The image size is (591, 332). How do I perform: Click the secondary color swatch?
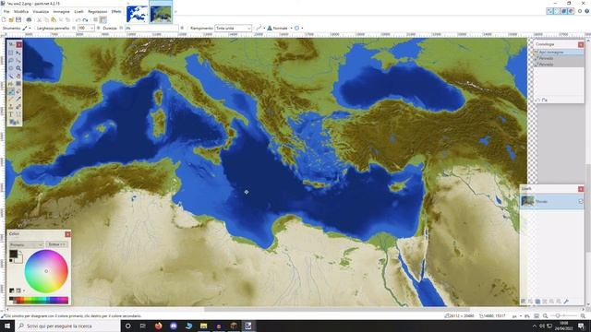click(x=19, y=260)
